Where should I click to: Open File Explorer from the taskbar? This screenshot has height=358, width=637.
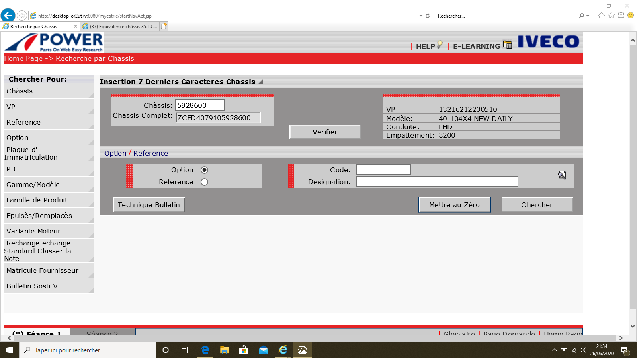pos(224,350)
